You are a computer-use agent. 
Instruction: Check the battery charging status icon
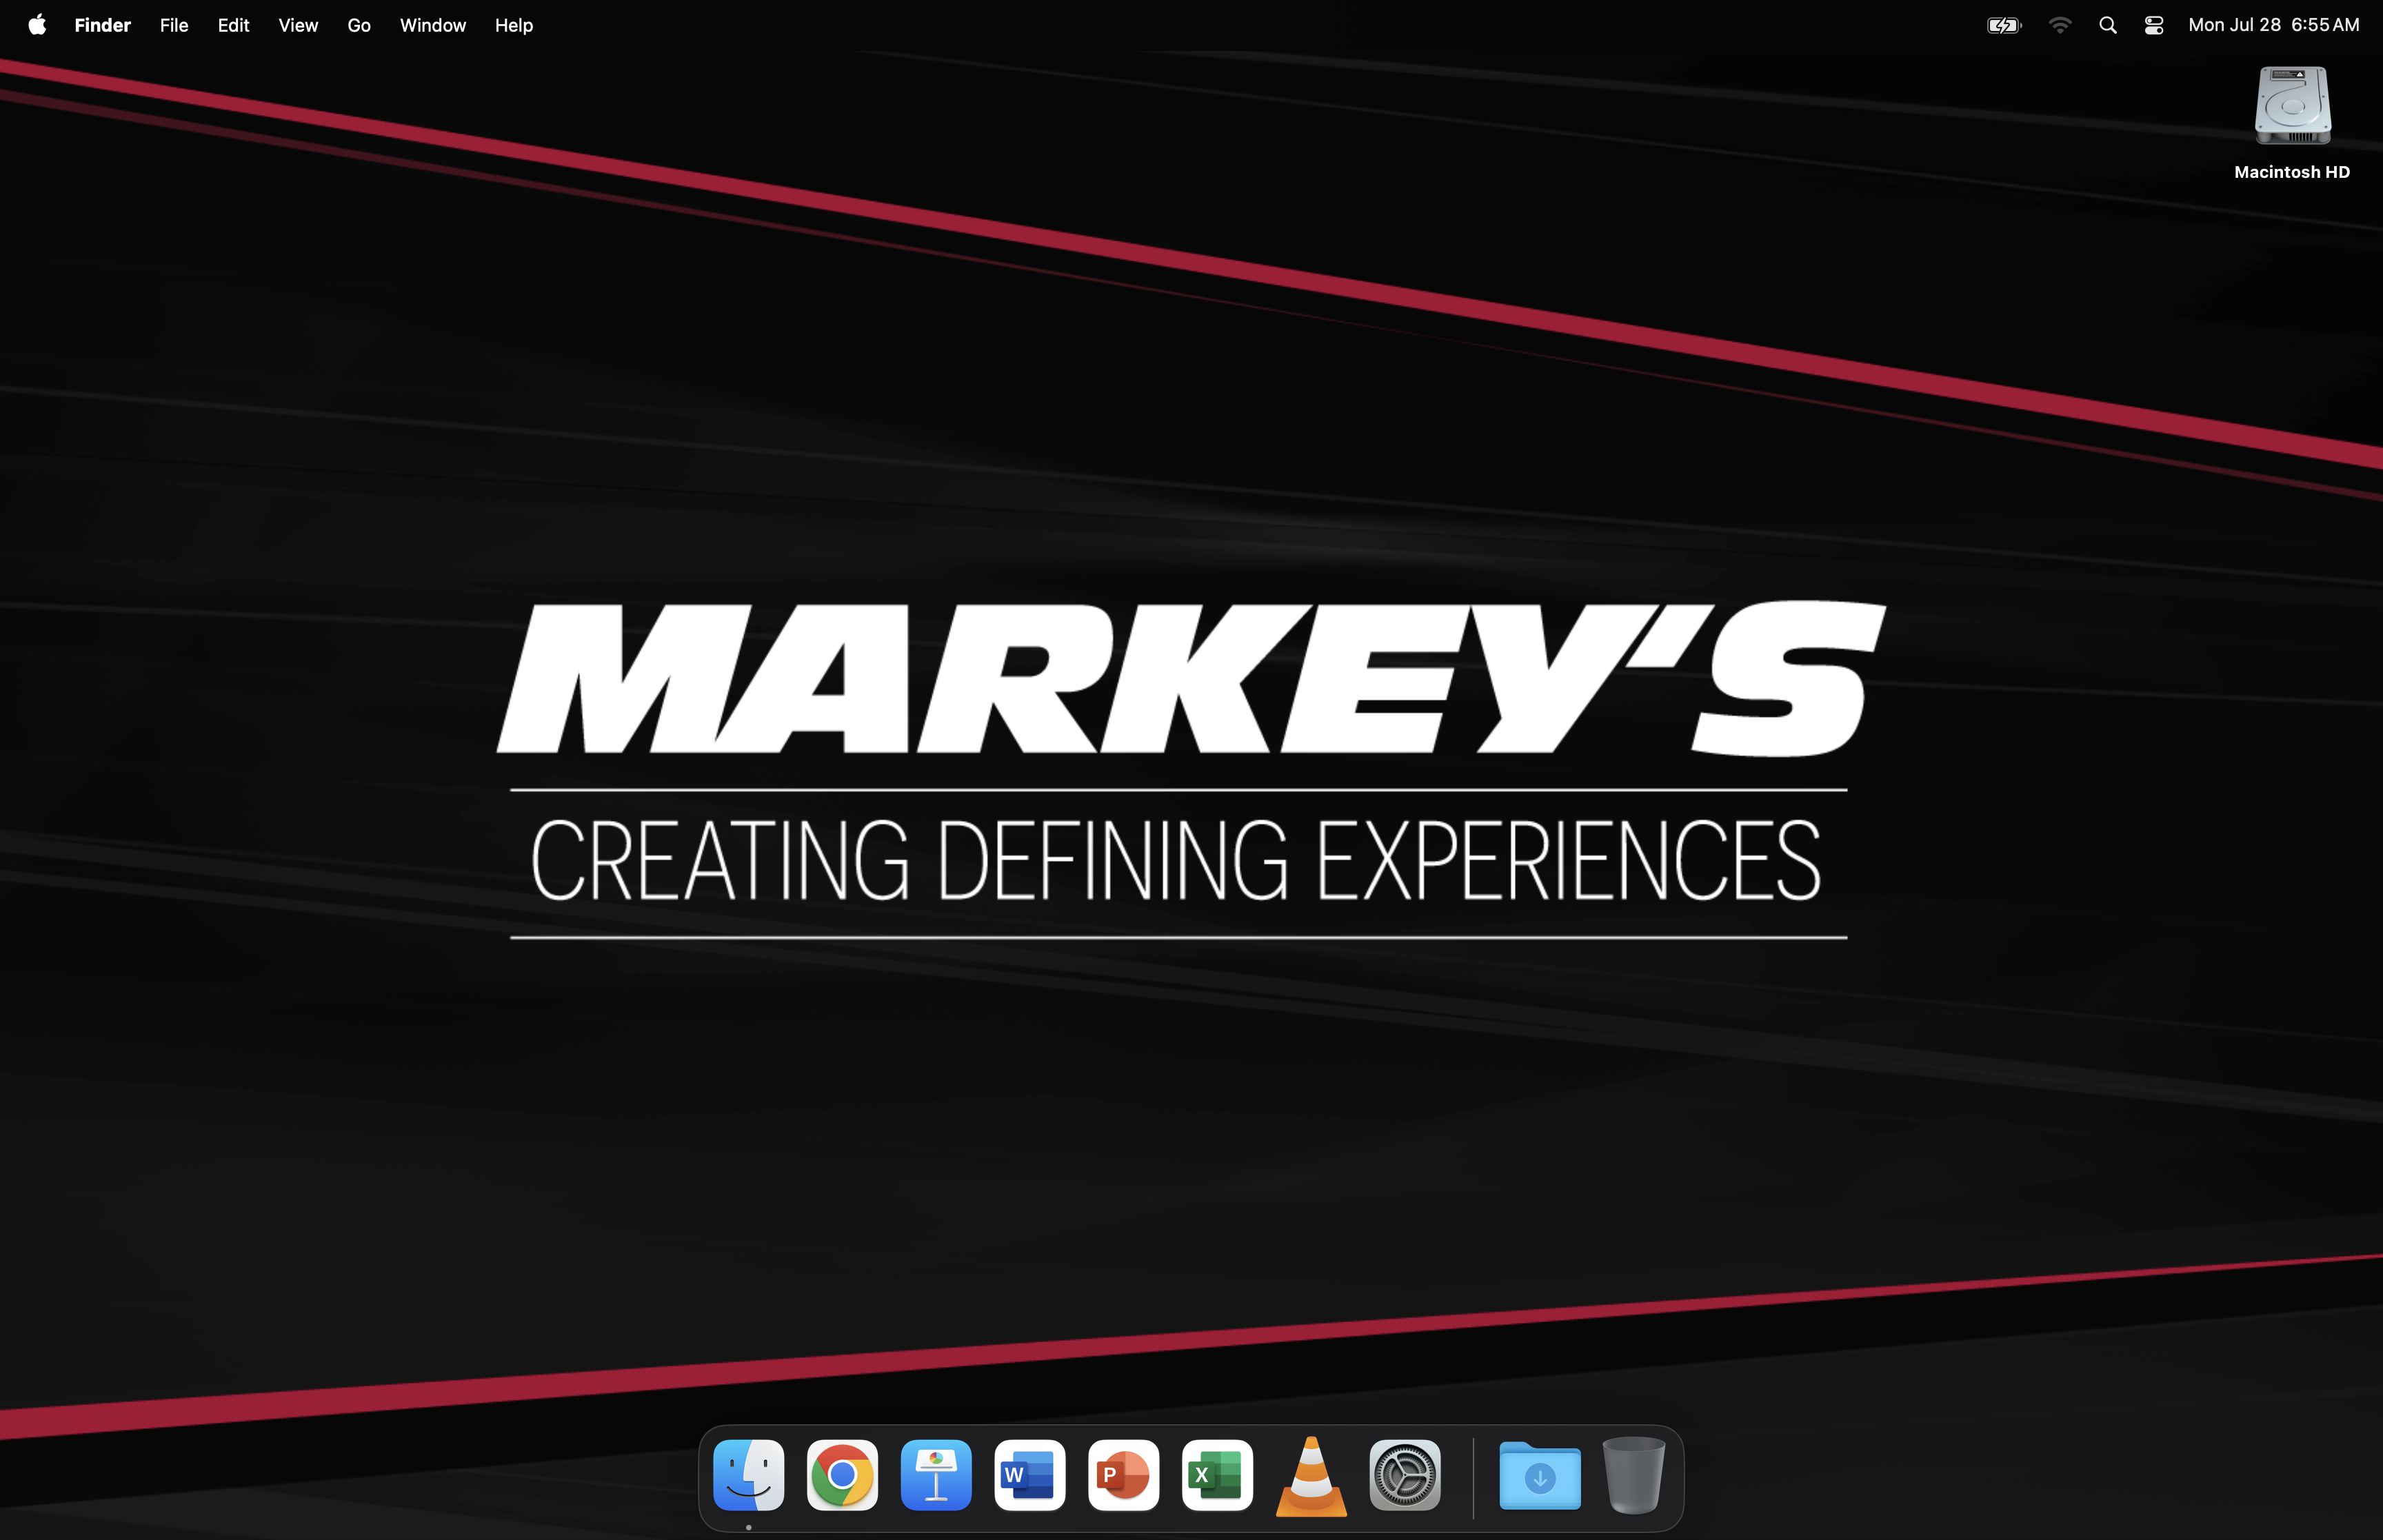(x=2004, y=25)
